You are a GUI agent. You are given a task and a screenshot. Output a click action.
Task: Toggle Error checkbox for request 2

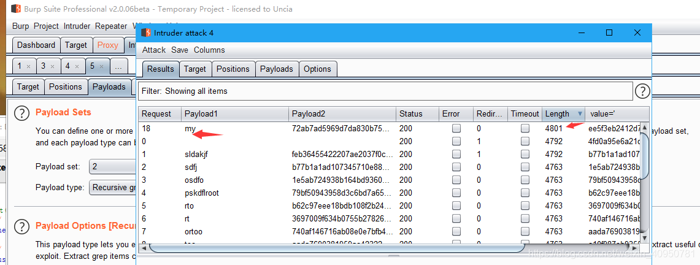[456, 167]
